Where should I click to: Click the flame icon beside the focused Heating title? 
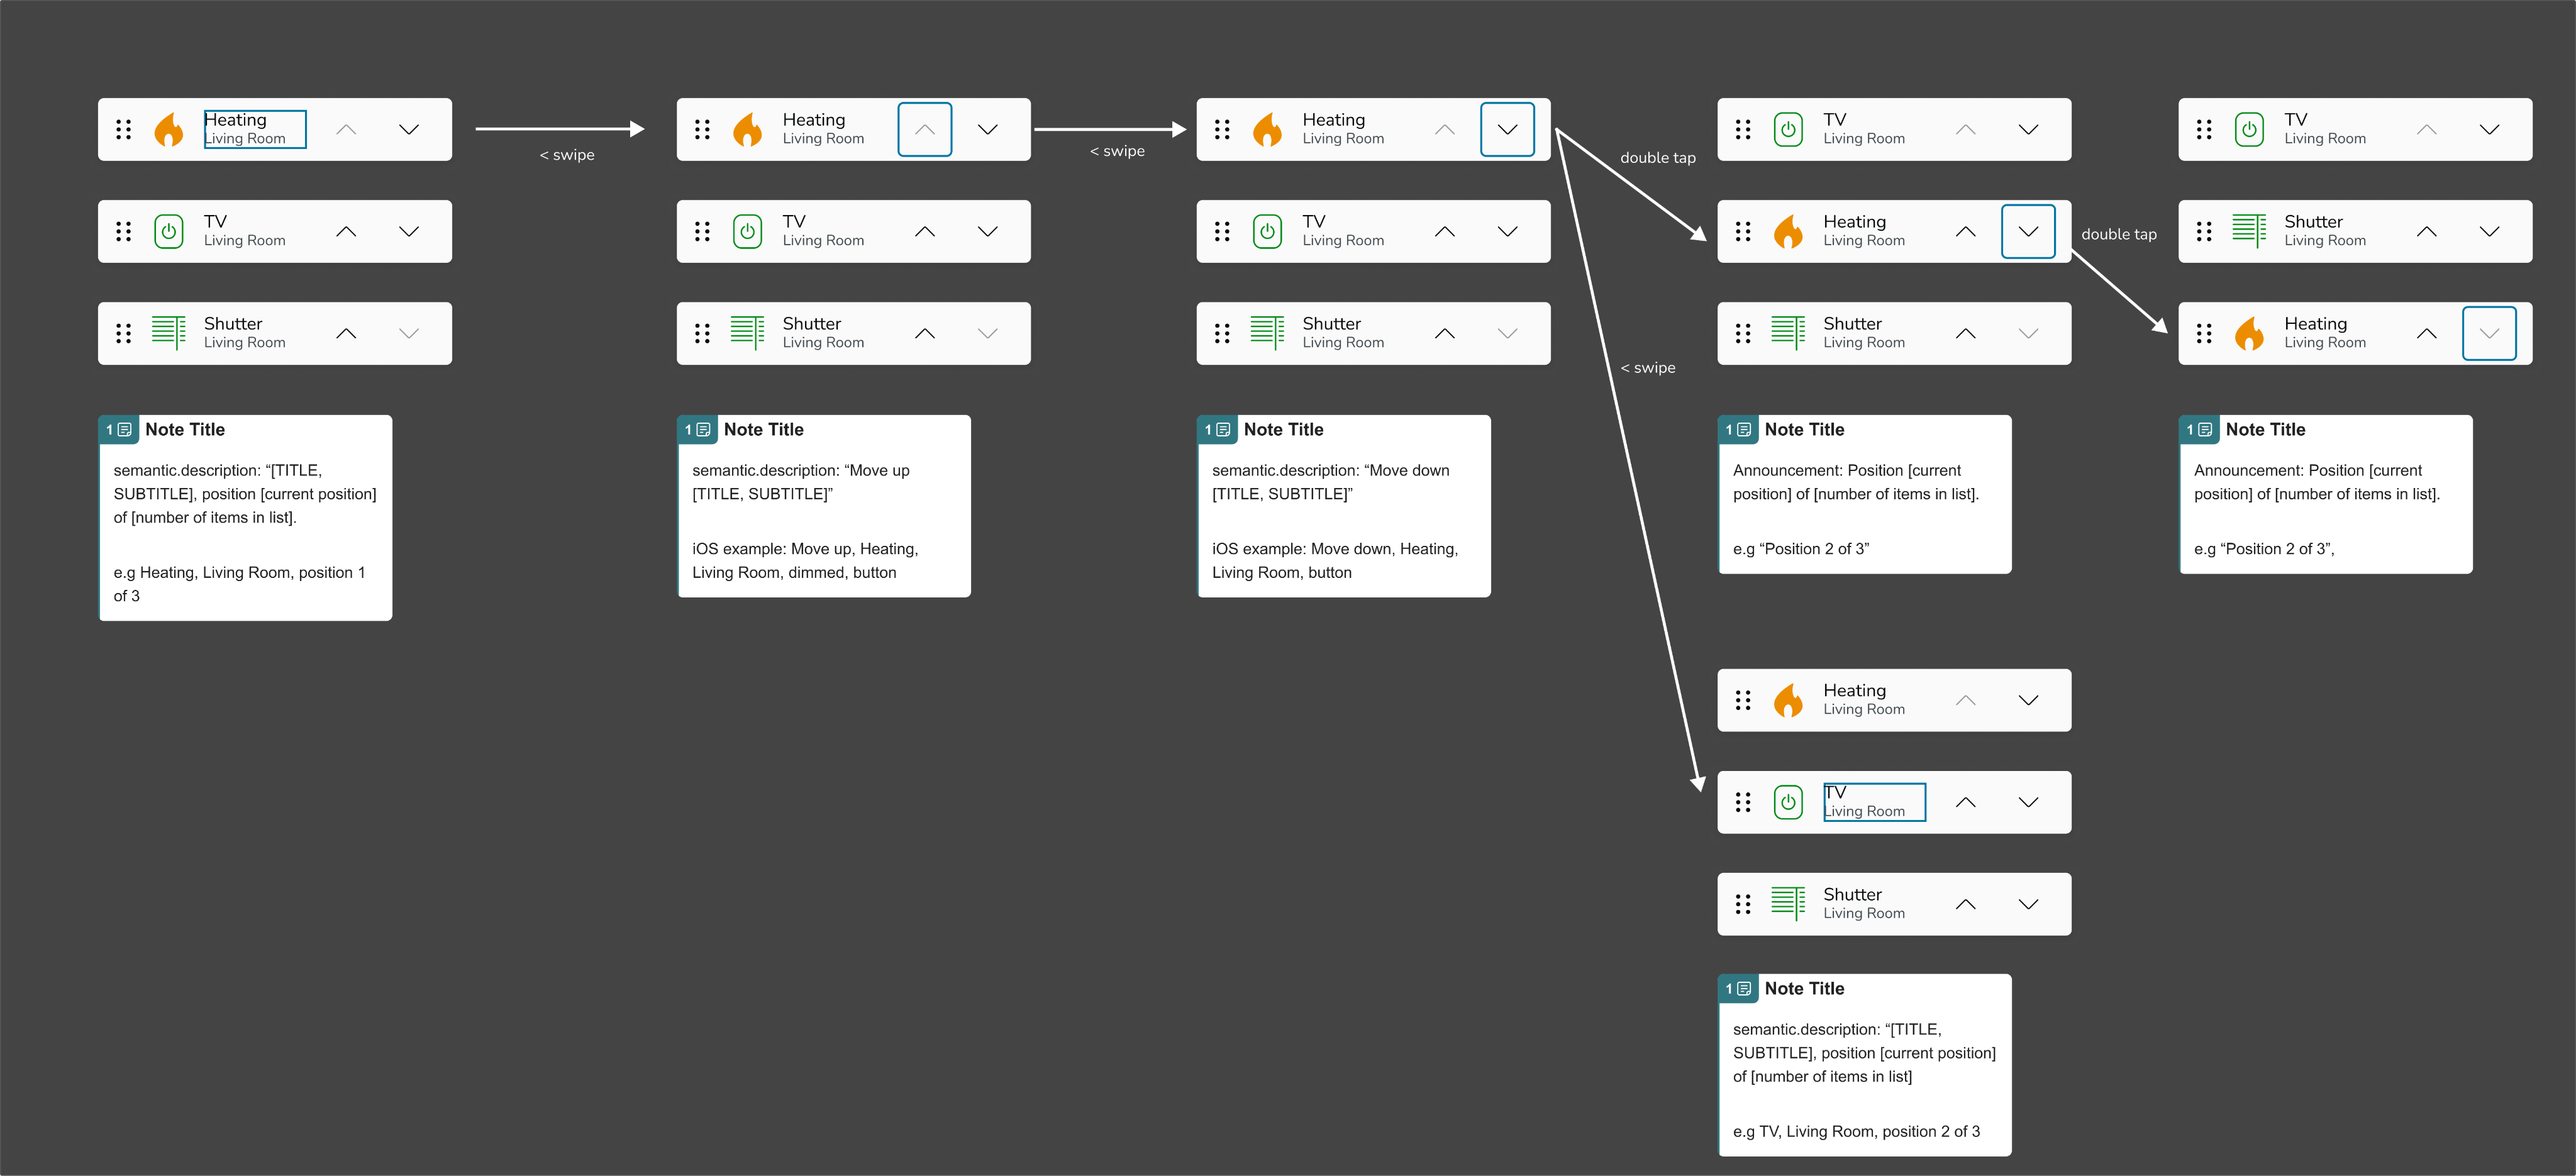click(169, 129)
